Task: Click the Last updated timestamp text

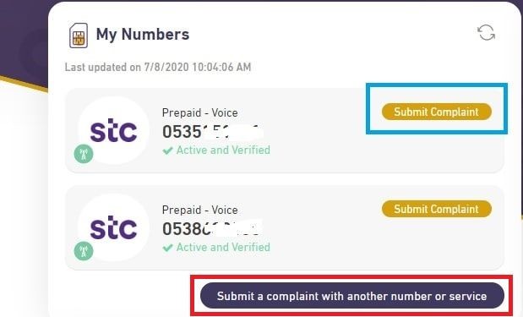Action: click(x=158, y=67)
